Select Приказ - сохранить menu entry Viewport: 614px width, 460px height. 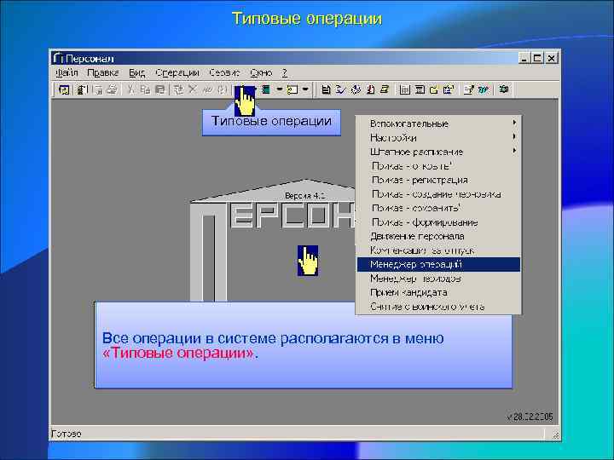pos(439,208)
